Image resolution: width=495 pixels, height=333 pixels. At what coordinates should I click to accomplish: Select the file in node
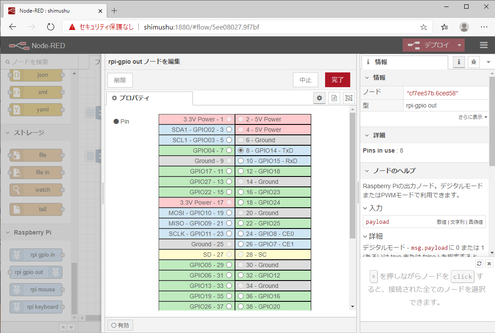36,173
